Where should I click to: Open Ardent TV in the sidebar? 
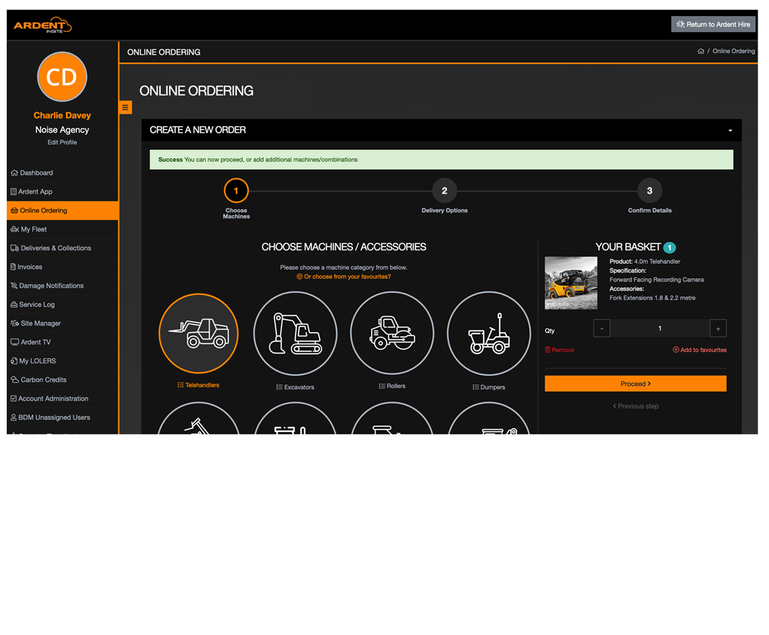point(62,342)
